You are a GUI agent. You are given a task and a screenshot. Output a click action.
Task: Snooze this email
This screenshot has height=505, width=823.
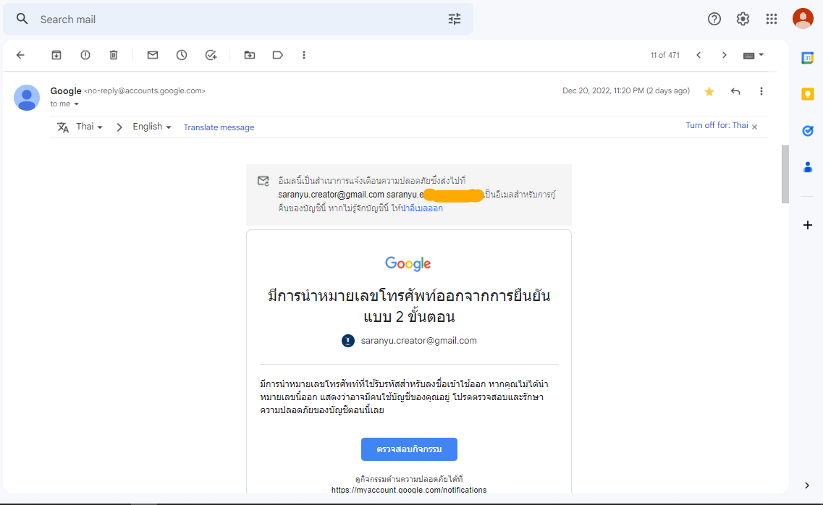182,55
